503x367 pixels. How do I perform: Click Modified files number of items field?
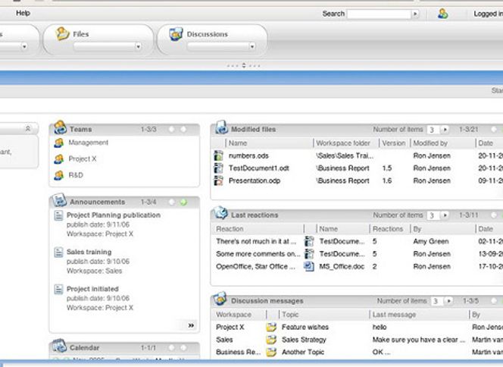pyautogui.click(x=433, y=130)
